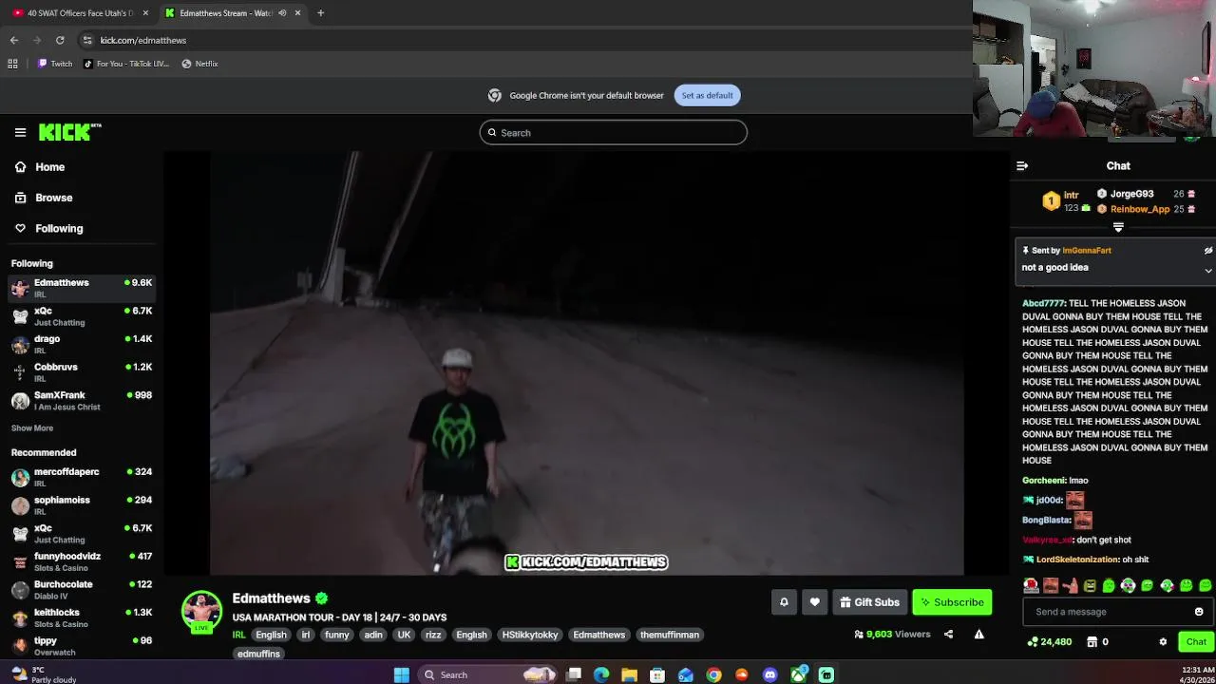Image resolution: width=1216 pixels, height=684 pixels.
Task: Hide the pinned message eye icon
Action: coord(1208,251)
